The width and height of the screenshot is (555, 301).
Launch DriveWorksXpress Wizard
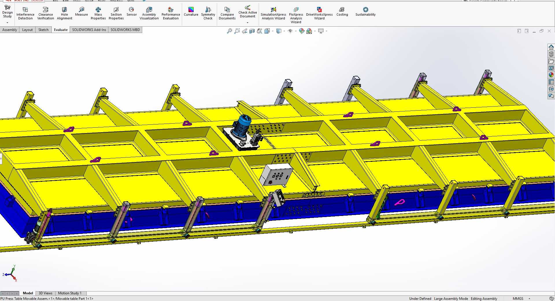coord(319,14)
